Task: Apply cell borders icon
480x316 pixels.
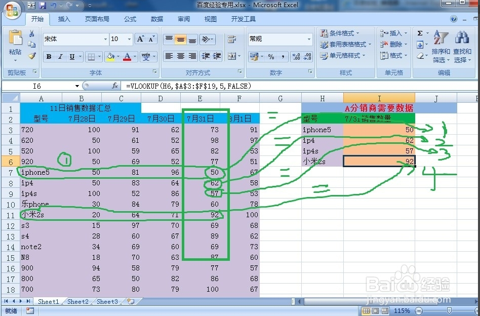Action: [x=91, y=56]
